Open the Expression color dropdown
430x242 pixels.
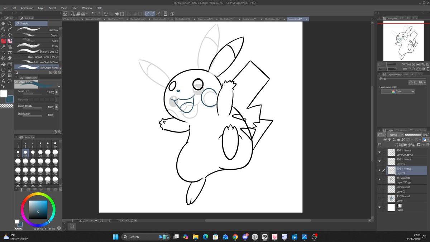tap(398, 92)
